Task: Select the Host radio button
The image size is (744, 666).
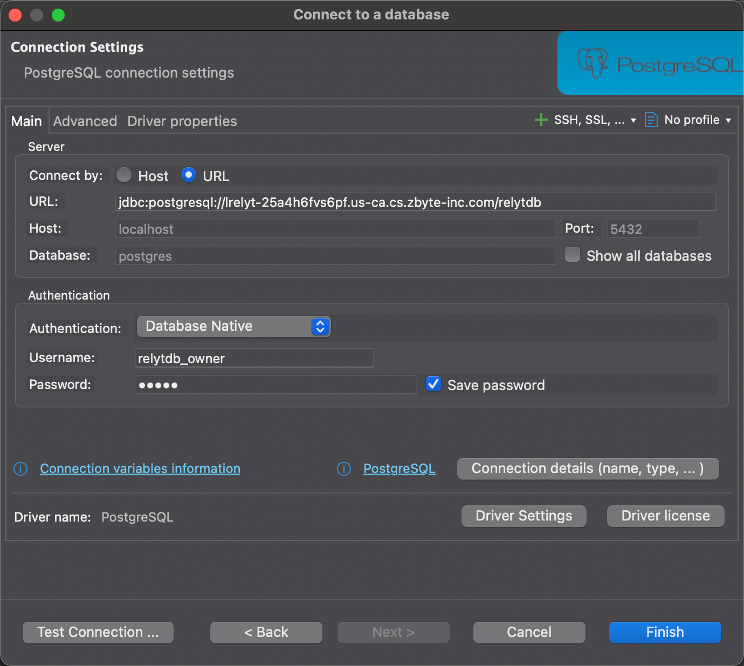Action: point(124,175)
